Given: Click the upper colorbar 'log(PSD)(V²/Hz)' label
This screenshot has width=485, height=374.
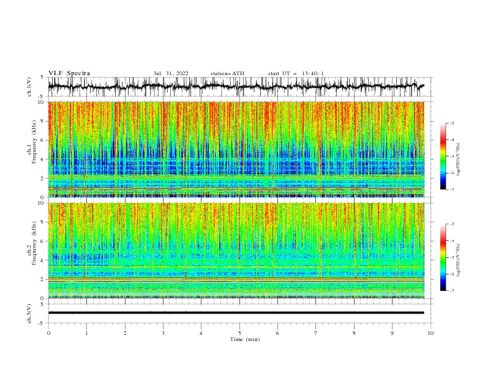Looking at the screenshot, I should [459, 159].
